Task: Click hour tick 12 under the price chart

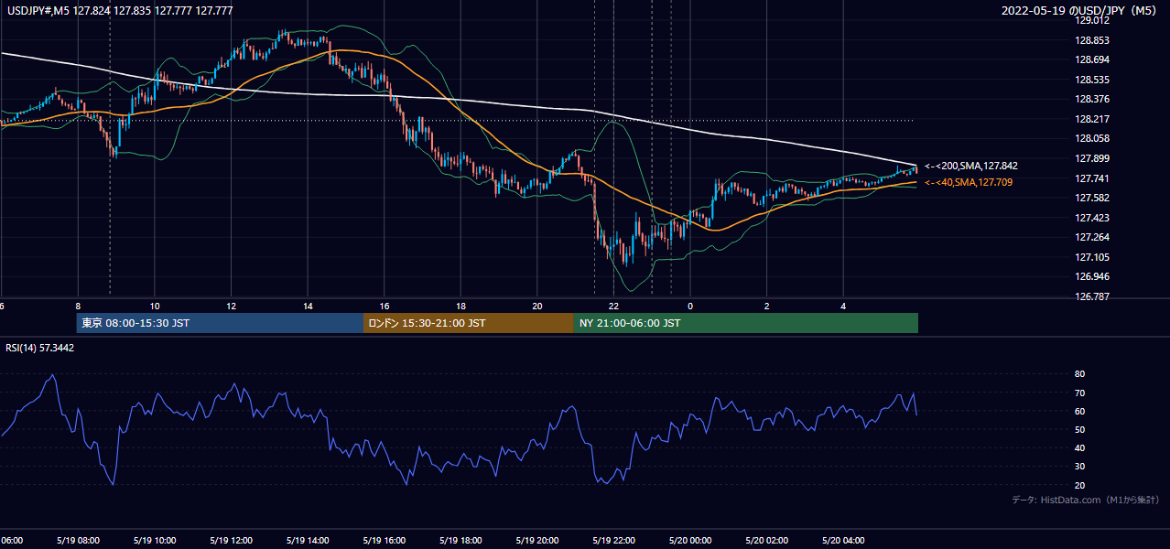Action: point(232,306)
